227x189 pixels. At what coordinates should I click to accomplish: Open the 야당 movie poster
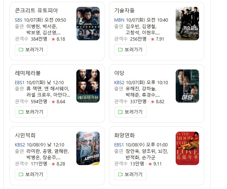pos(187,86)
